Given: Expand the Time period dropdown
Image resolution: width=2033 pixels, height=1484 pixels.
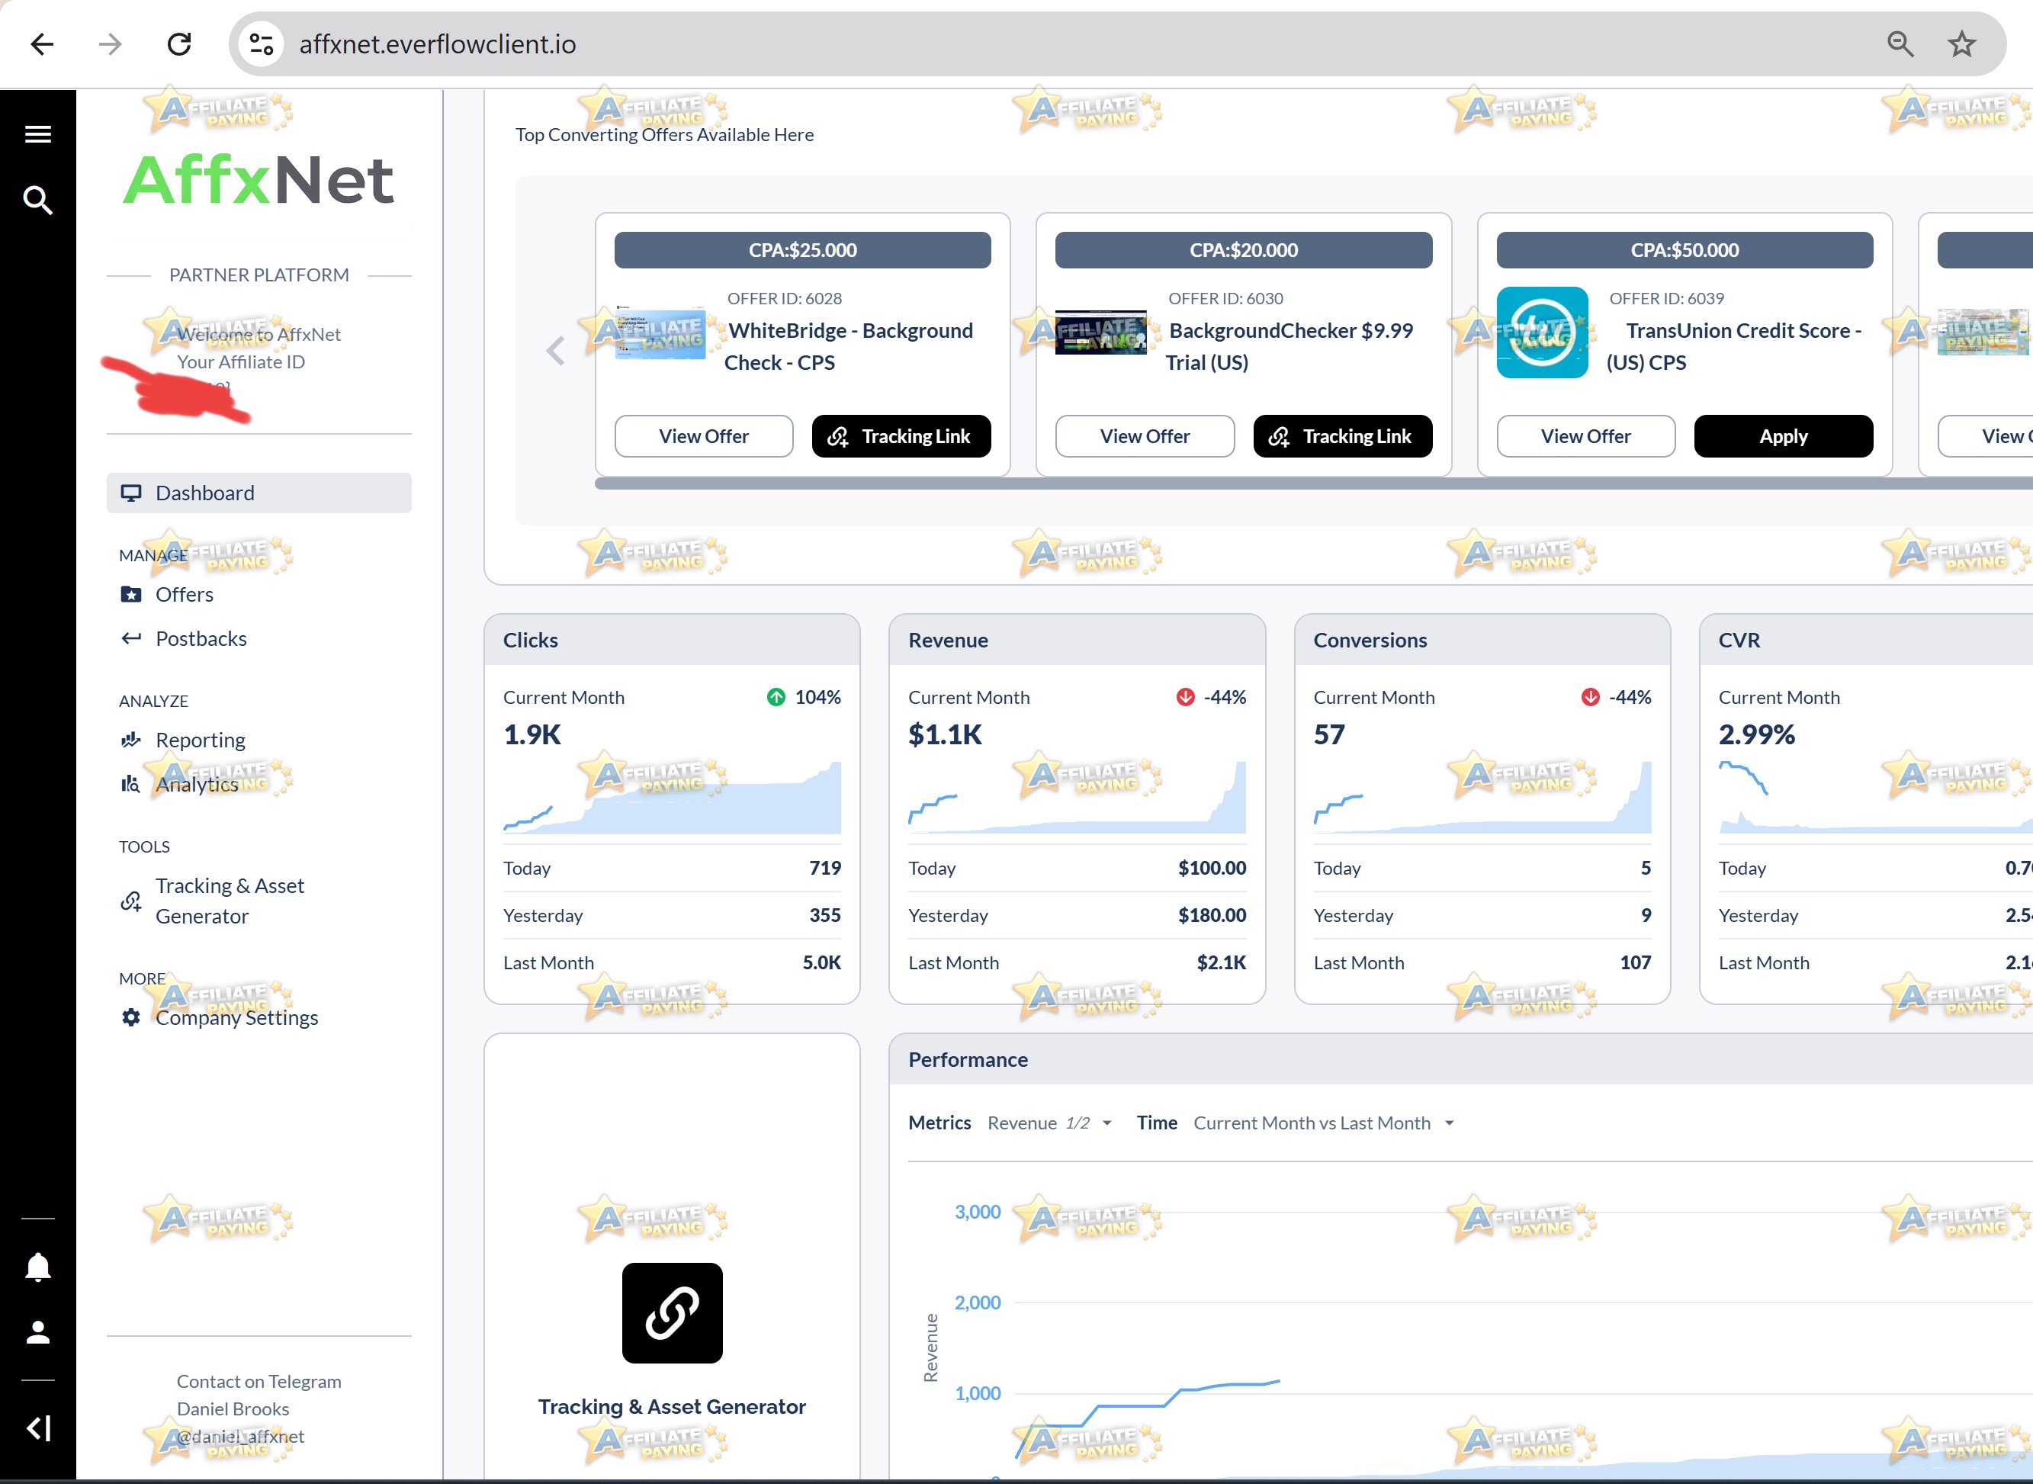Looking at the screenshot, I should point(1324,1123).
